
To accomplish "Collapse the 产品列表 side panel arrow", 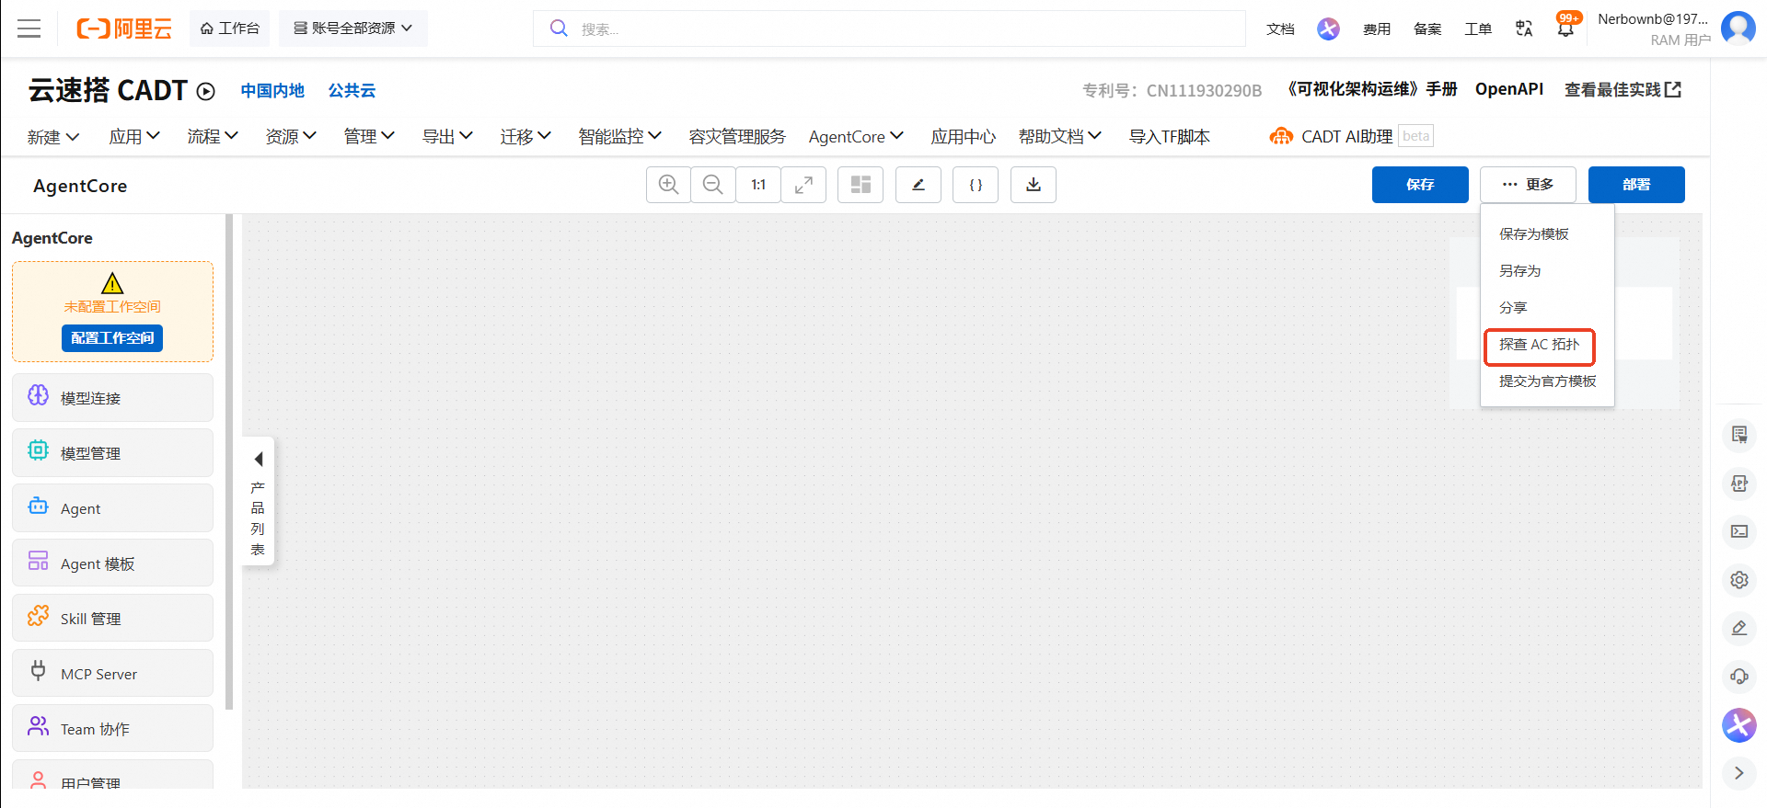I will click(259, 459).
